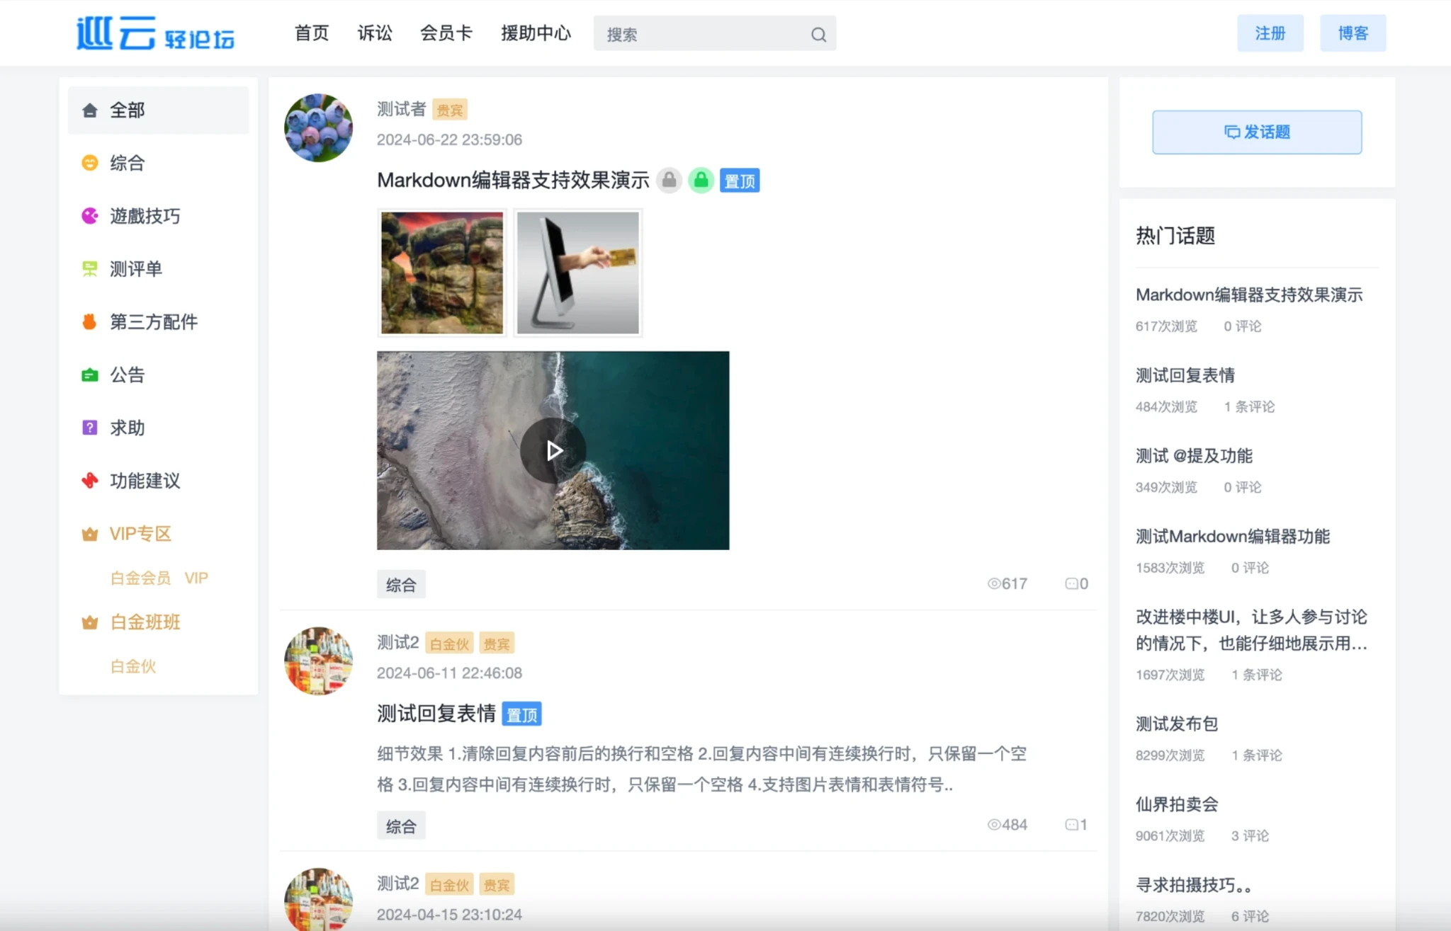1451x931 pixels.
Task: Click the 巡云轻论坛 logo
Action: pos(155,33)
